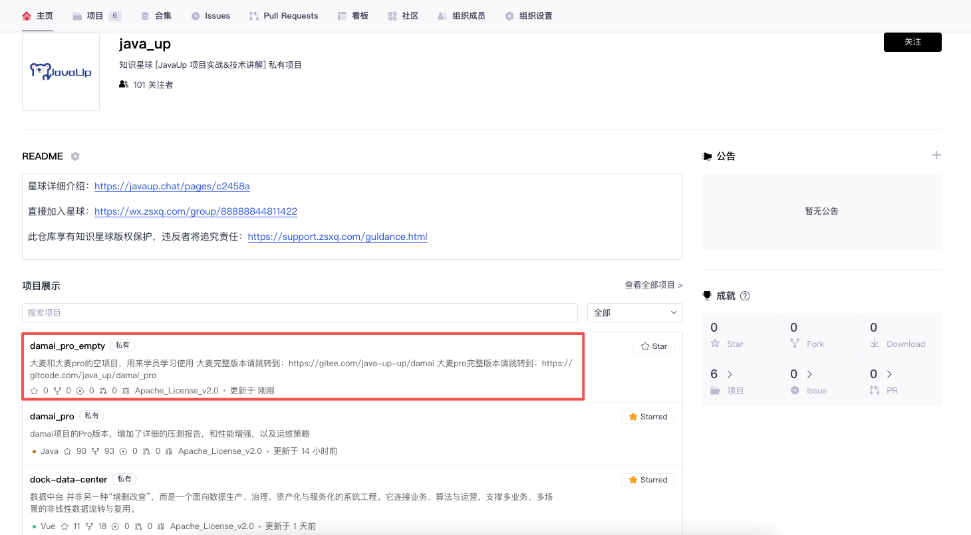
Task: Open the javaup.chat introduction link
Action: 172,186
